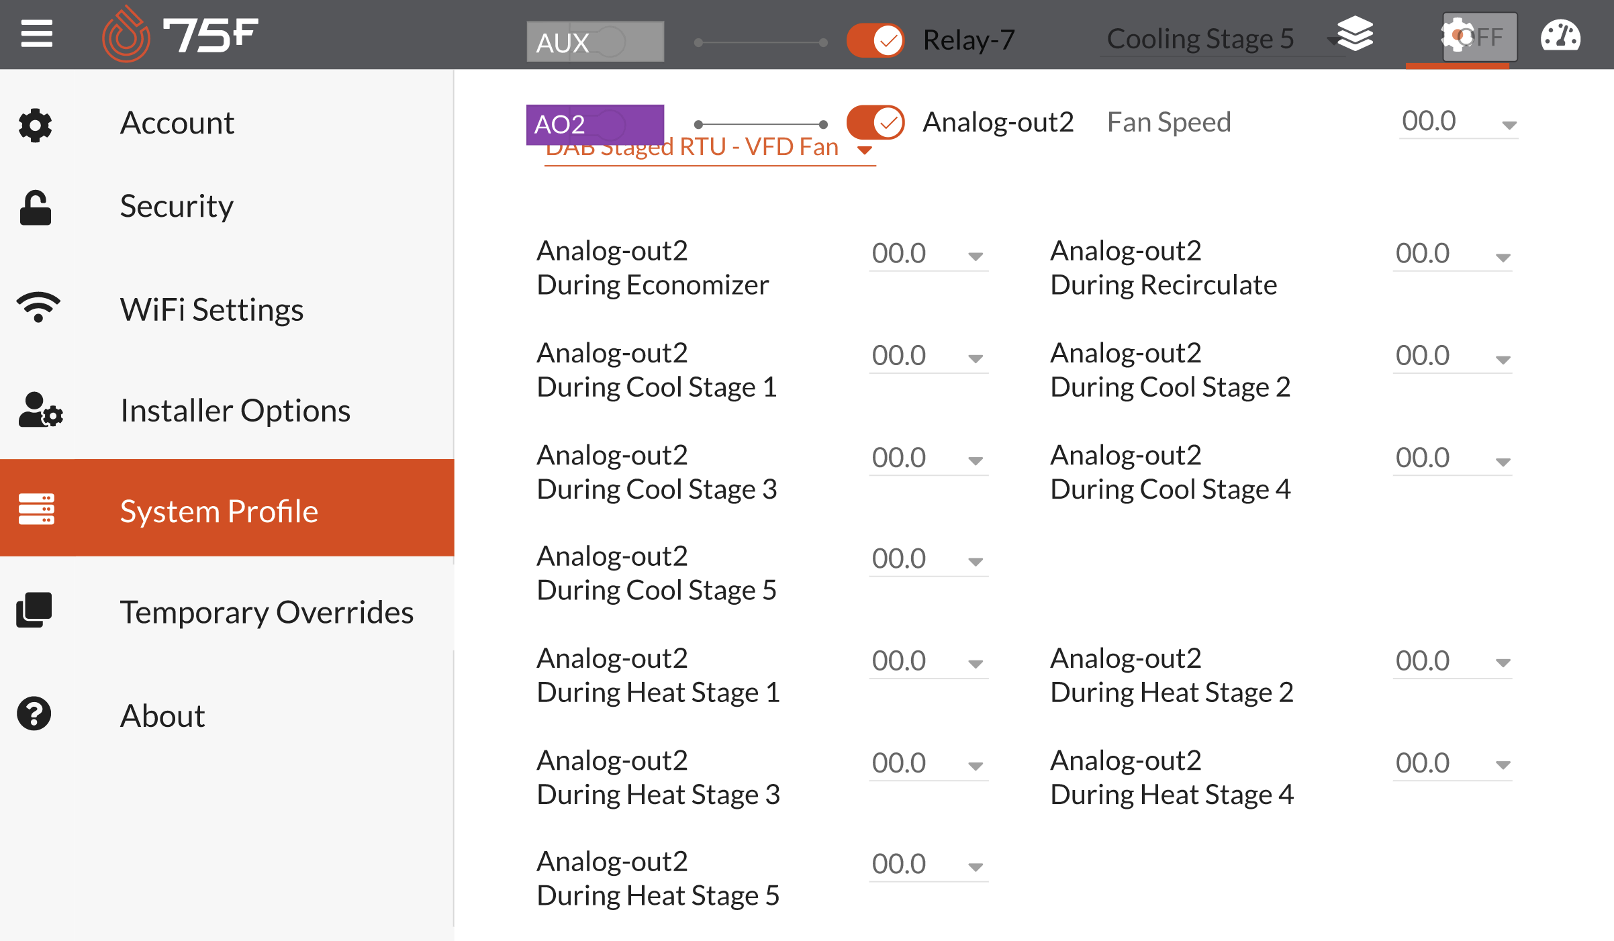Viewport: 1614px width, 941px height.
Task: Disable the Analog-out2 toggle switch
Action: tap(875, 123)
